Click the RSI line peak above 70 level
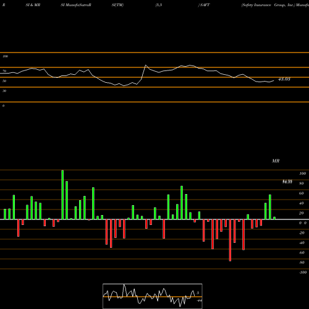 click(x=146, y=65)
